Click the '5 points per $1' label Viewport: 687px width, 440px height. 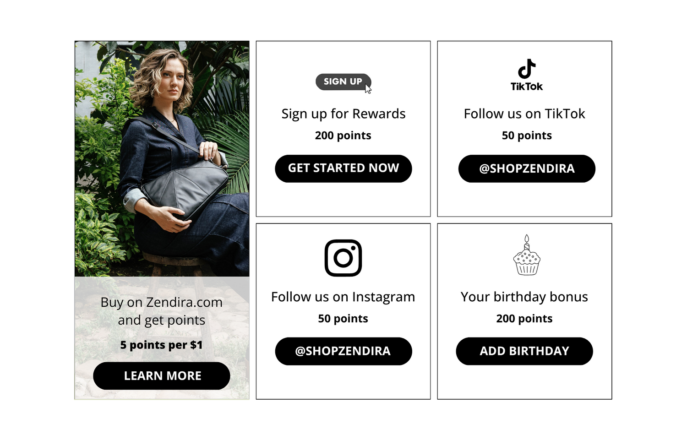tap(161, 345)
